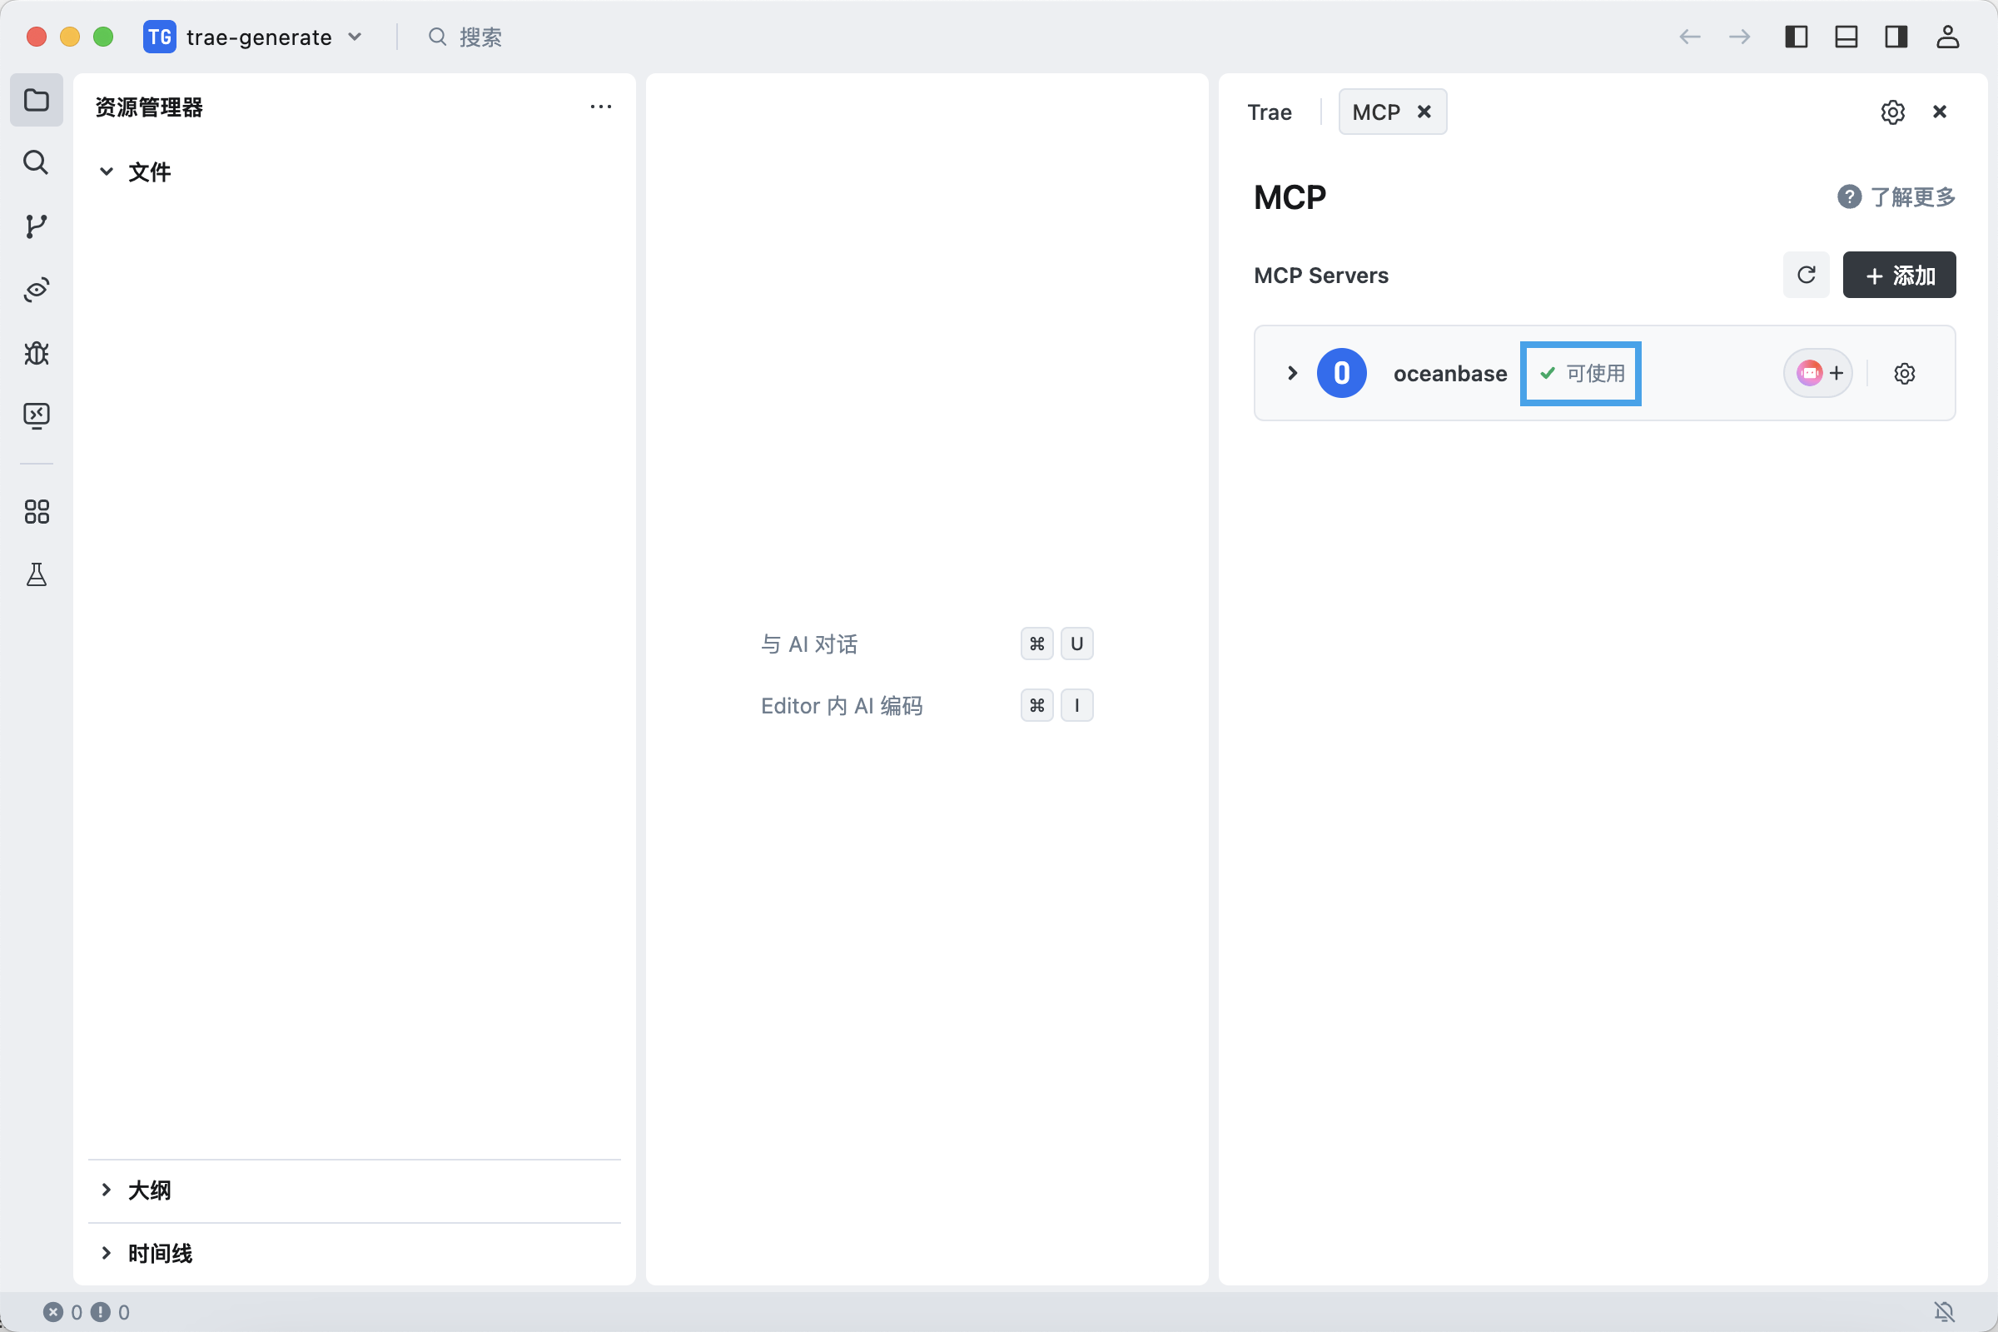
Task: Add oceanbase to an agent
Action: point(1818,374)
